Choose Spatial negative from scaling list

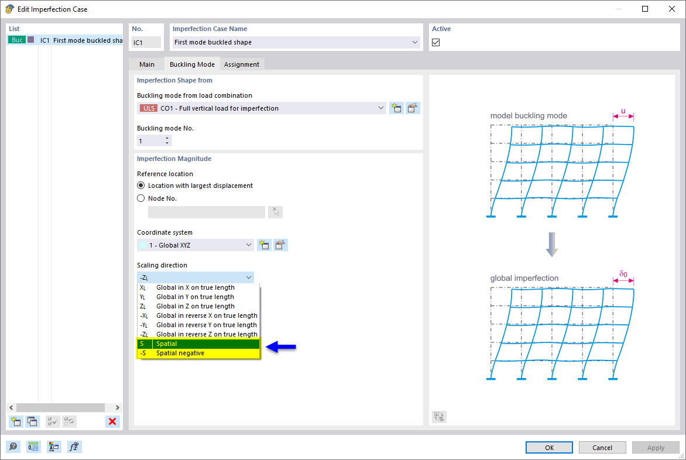pyautogui.click(x=180, y=353)
